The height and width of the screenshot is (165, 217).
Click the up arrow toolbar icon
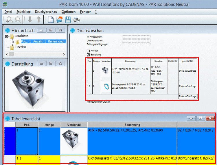point(38,19)
